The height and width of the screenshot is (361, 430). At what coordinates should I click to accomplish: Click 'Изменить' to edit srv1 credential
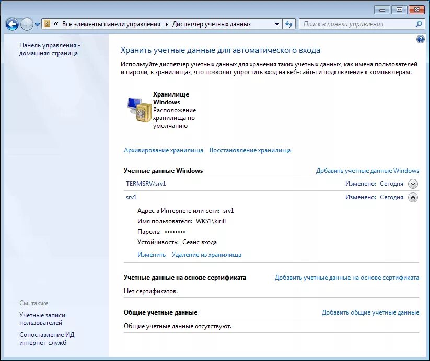(x=152, y=255)
